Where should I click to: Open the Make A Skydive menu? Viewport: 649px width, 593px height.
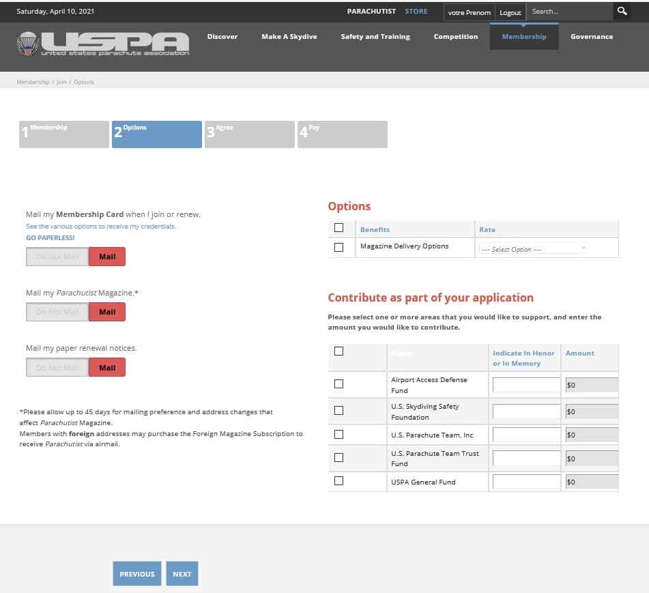point(289,36)
